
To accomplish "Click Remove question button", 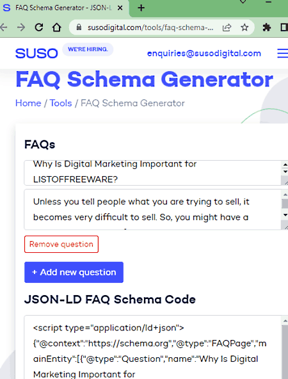I will coord(61,244).
